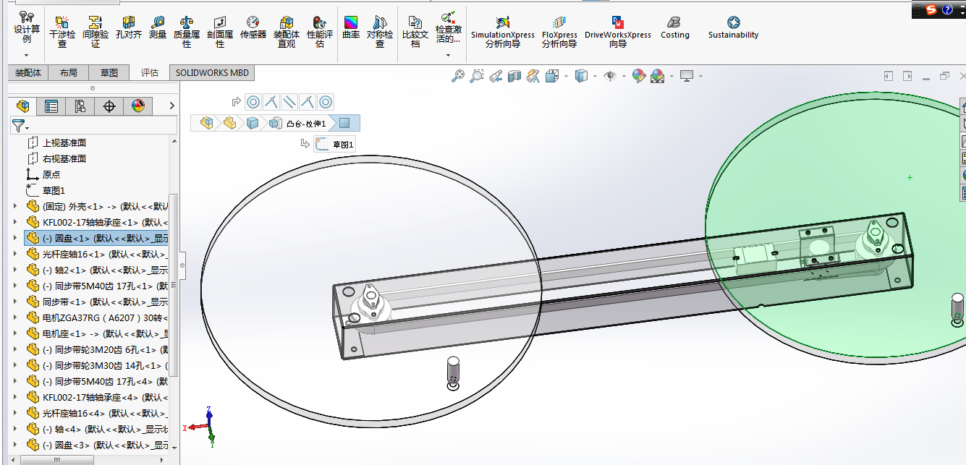Launch FloXpress analysis wizard

point(559,32)
